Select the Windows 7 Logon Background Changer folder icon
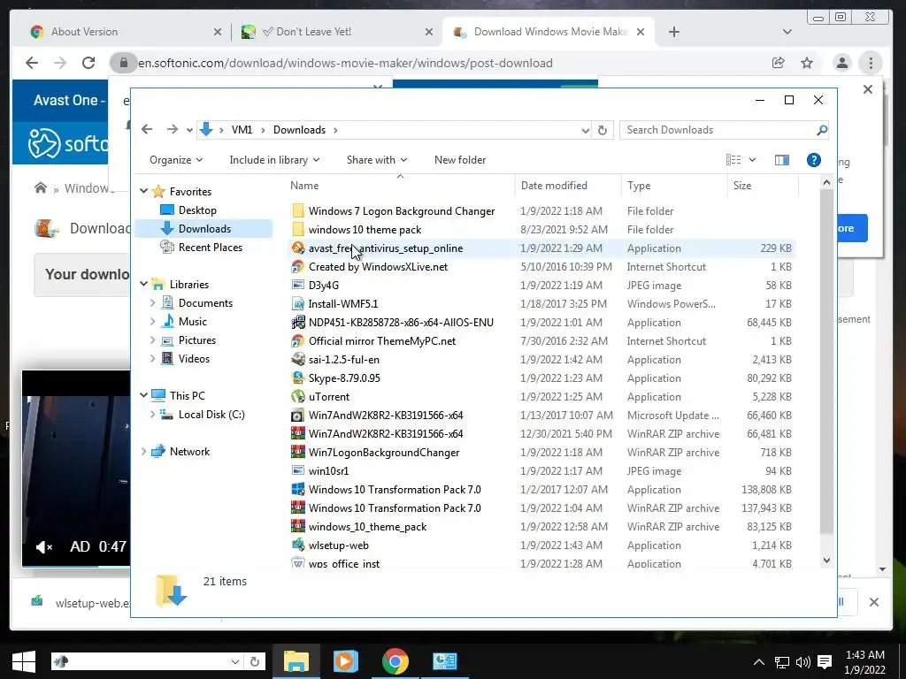This screenshot has height=679, width=906. 298,210
